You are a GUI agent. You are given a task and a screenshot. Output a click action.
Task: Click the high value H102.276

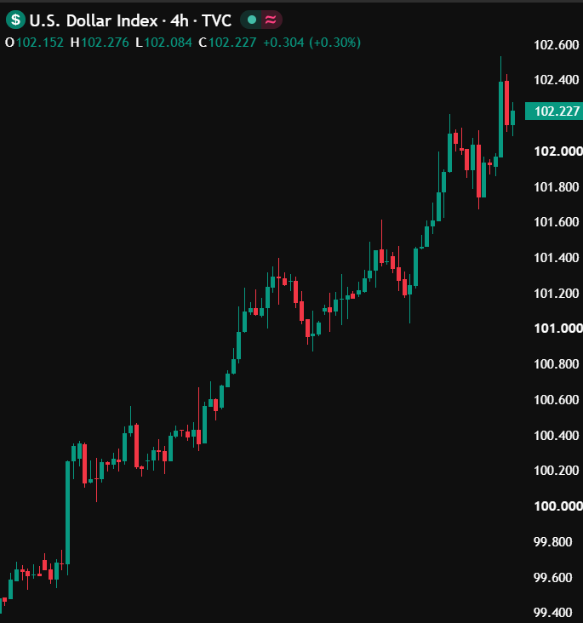click(100, 43)
